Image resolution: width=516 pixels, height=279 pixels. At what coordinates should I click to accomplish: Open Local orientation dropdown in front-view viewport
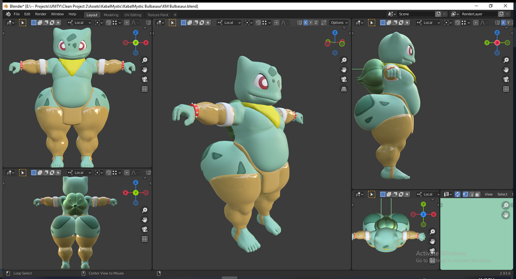point(79,23)
